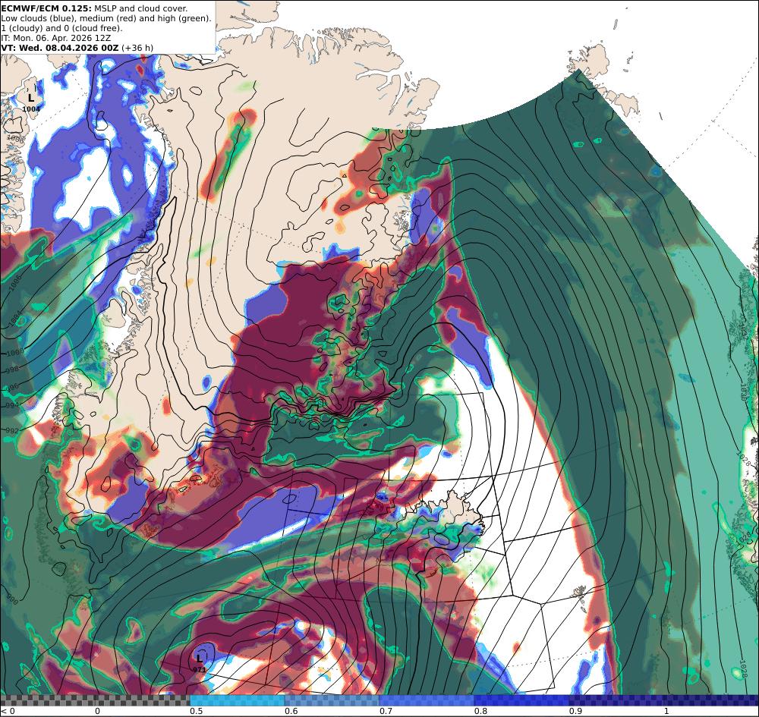This screenshot has height=717, width=759.
Task: Click the 0.6–0.7 colorbar segment
Action: (332, 700)
